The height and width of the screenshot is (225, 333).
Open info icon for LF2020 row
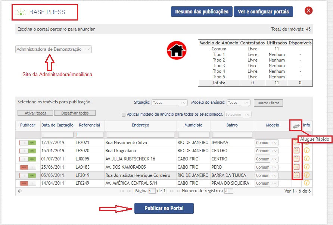click(307, 150)
